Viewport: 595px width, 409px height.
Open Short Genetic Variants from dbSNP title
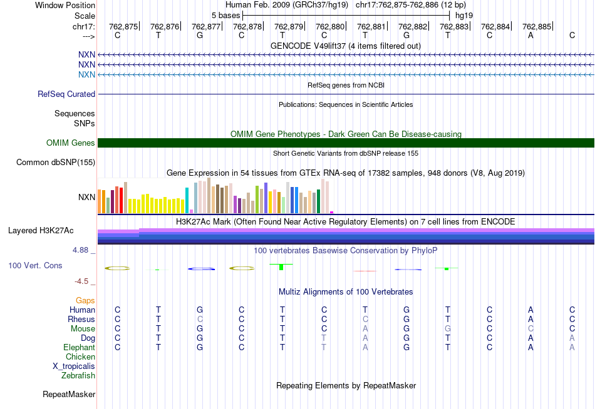pos(346,153)
